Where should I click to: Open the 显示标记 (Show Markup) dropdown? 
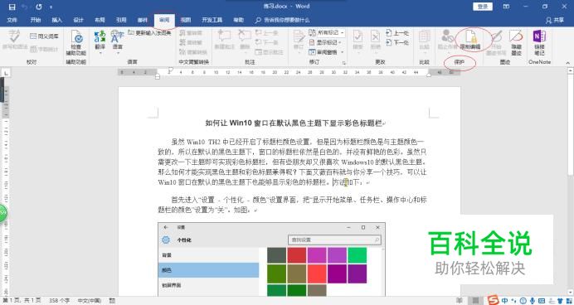325,42
